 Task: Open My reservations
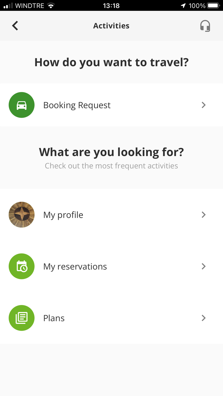[x=75, y=266]
